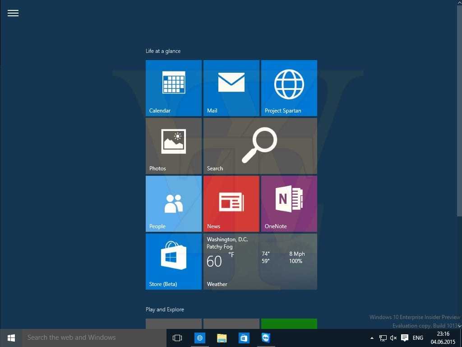Image resolution: width=462 pixels, height=347 pixels.
Task: Click the Search tile with magnifying glass
Action: coord(260,146)
